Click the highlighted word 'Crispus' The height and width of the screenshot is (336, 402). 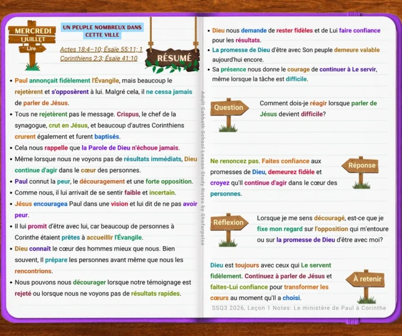128,114
